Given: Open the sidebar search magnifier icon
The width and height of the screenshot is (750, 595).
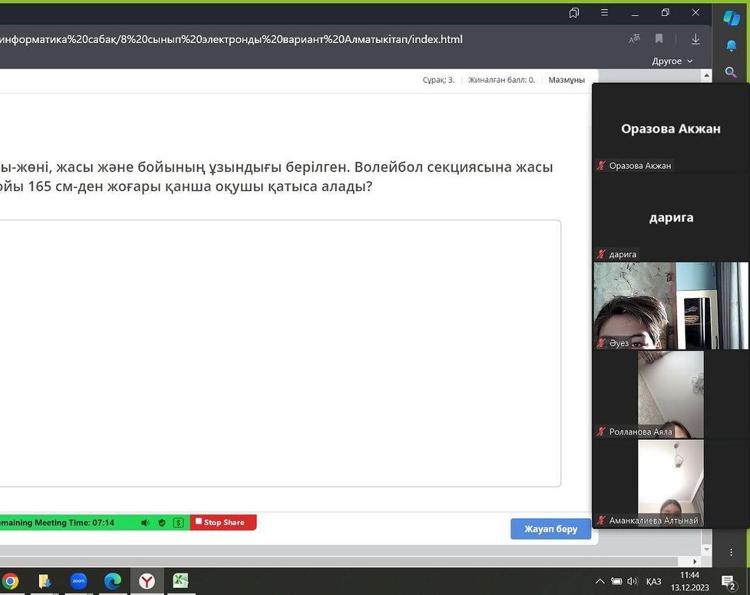Looking at the screenshot, I should click(x=731, y=72).
